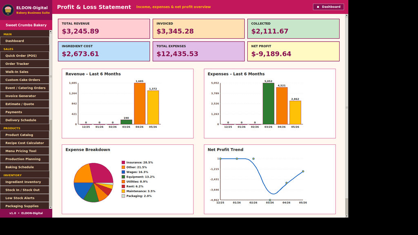
Task: Click the Wages legend color swatch
Action: [123, 172]
